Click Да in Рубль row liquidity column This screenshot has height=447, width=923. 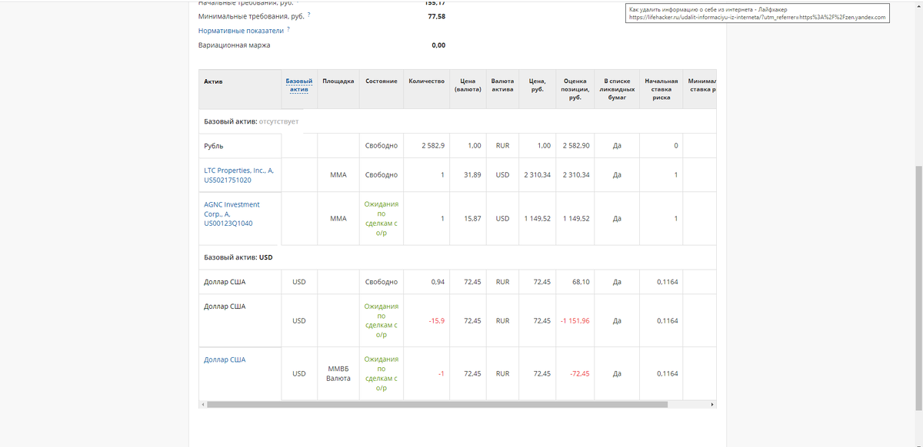617,145
